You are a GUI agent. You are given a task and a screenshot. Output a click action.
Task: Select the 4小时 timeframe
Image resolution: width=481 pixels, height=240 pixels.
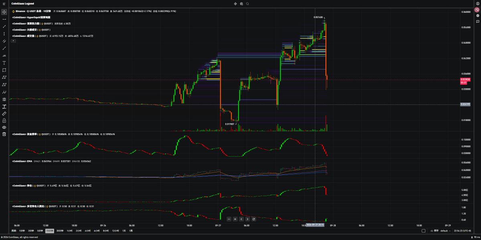[88, 231]
